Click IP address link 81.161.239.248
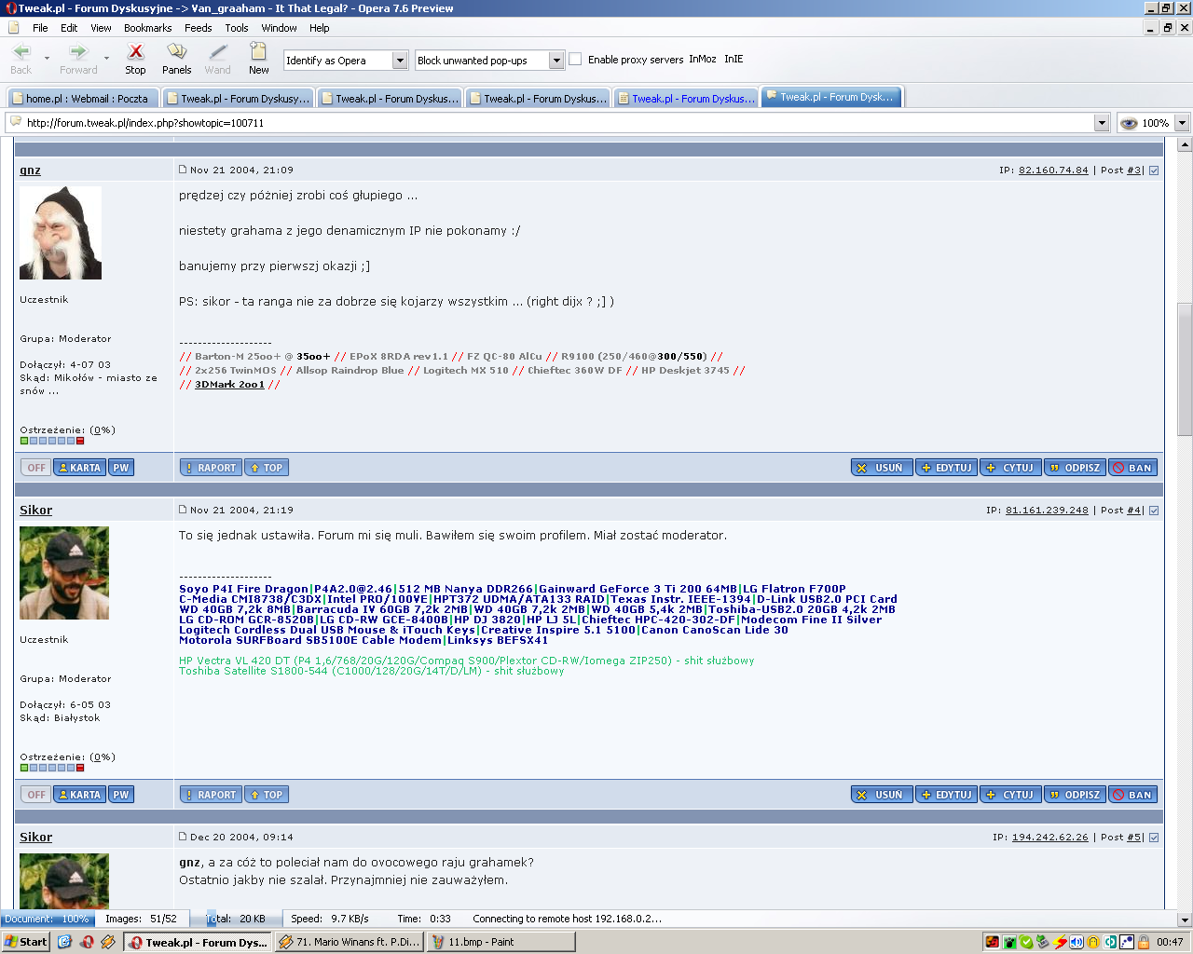1193x954 pixels. click(x=1047, y=511)
